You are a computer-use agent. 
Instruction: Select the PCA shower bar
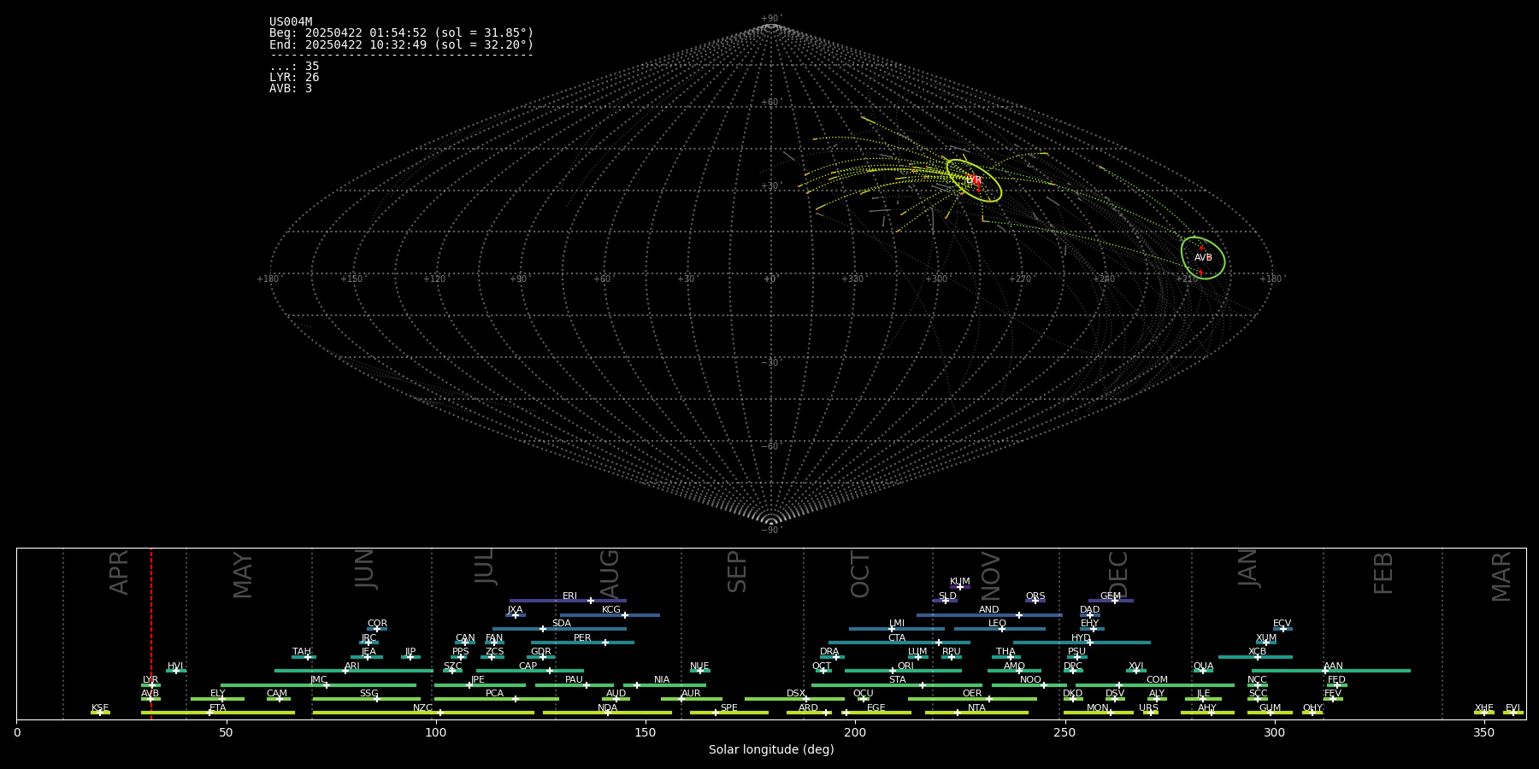pyautogui.click(x=496, y=699)
